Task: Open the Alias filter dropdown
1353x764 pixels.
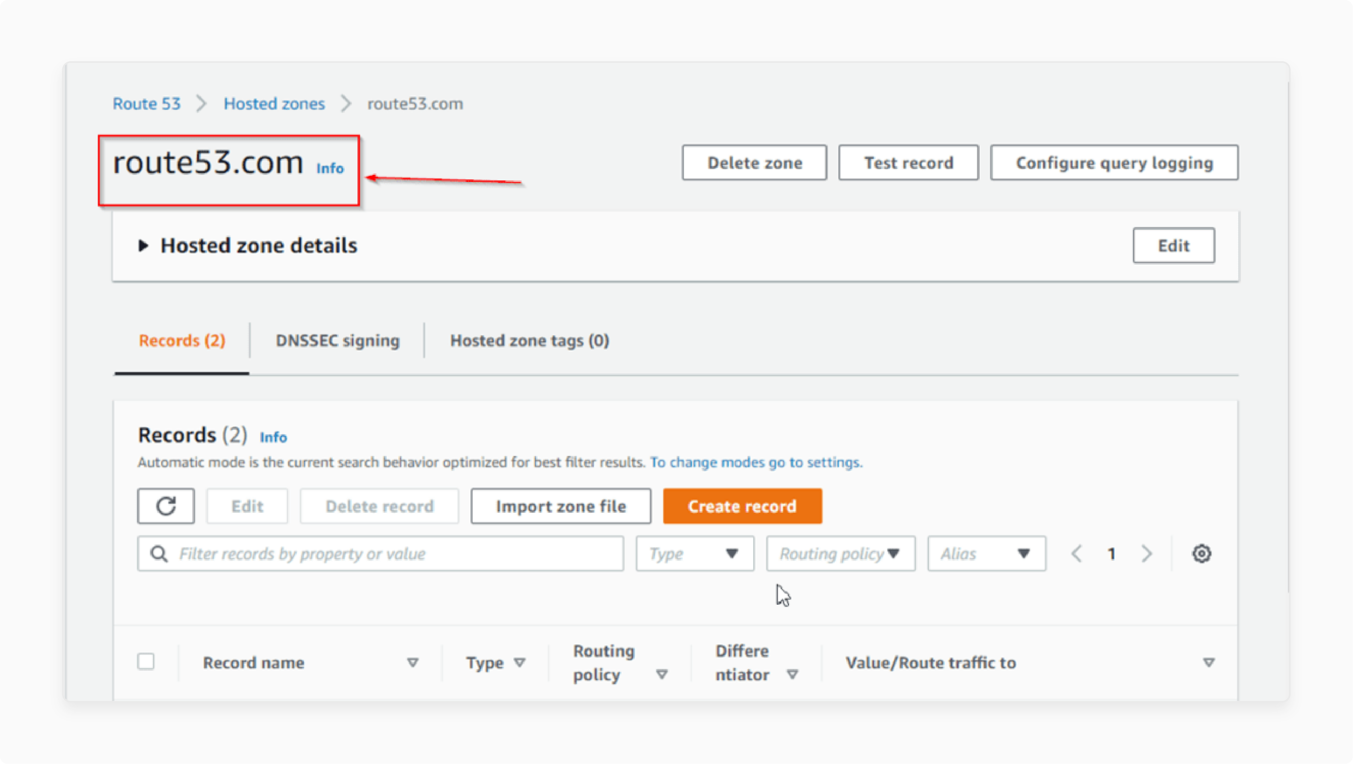Action: pos(986,553)
